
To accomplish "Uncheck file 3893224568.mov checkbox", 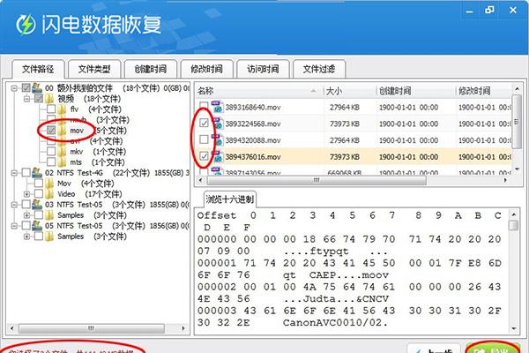I will (204, 123).
